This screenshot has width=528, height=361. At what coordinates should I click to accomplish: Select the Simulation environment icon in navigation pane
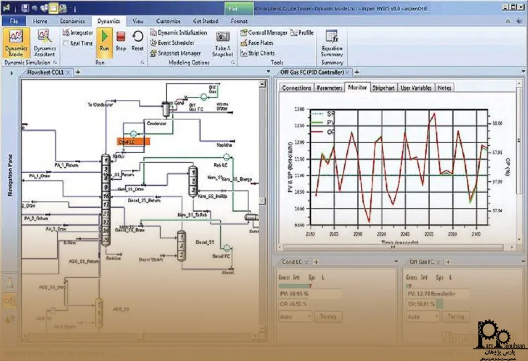[9, 301]
